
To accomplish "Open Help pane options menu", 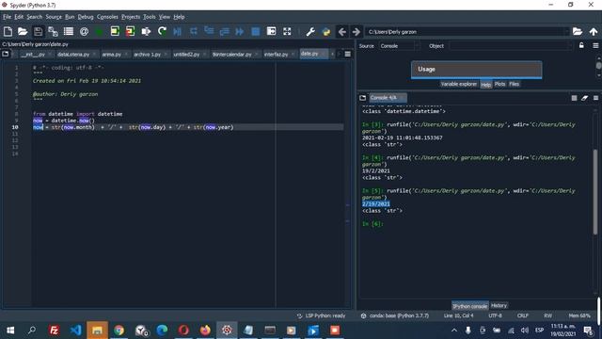I will 595,46.
